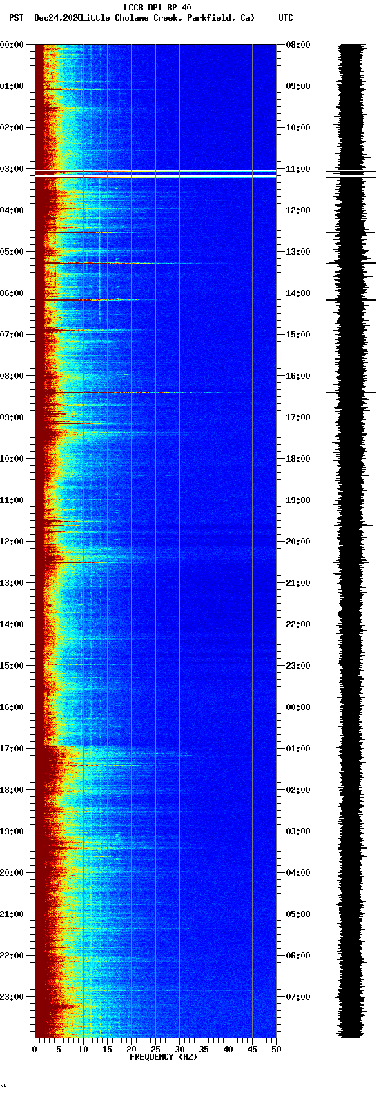Click the station name 'Little Cholame Creek, Parkfield, Ca)'
381x1093 pixels.
tap(168, 18)
